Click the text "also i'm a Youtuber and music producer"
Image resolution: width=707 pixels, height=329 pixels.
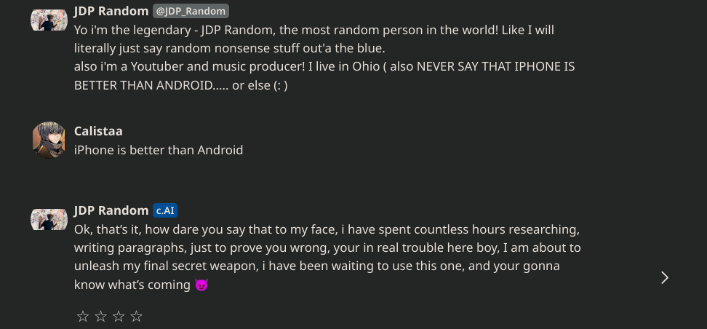(x=189, y=66)
